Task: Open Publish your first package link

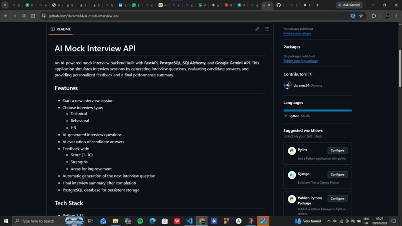Action: pyautogui.click(x=300, y=61)
